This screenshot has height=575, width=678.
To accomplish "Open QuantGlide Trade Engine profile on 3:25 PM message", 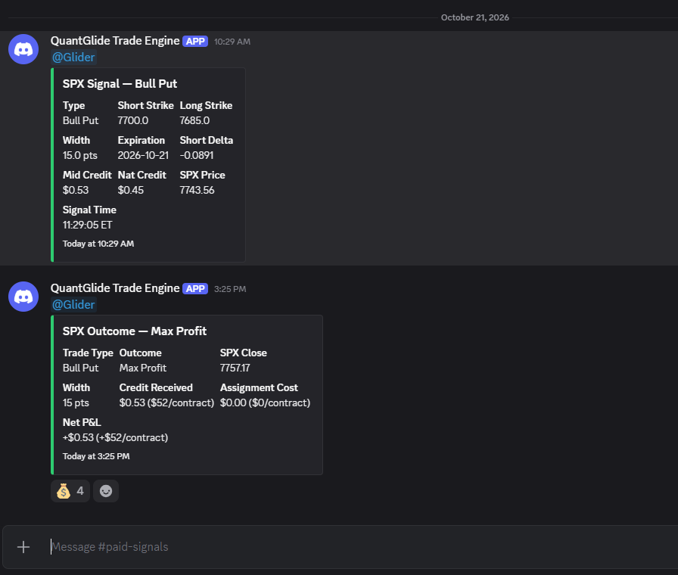I will 115,288.
